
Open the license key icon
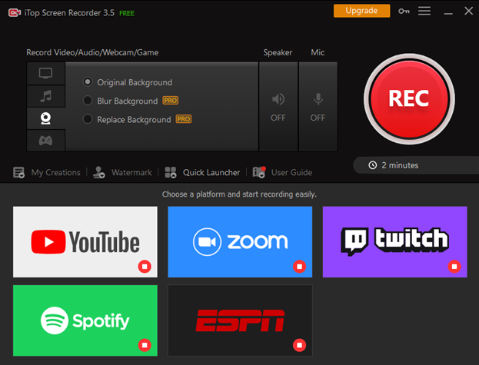point(404,12)
